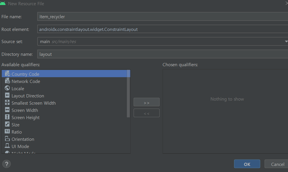Select the Ratio qualifier

click(x=64, y=132)
